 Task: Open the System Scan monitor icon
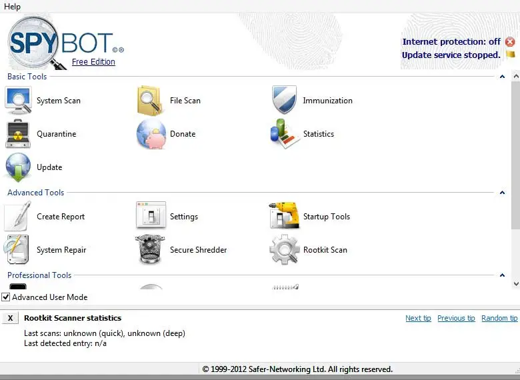pyautogui.click(x=18, y=101)
